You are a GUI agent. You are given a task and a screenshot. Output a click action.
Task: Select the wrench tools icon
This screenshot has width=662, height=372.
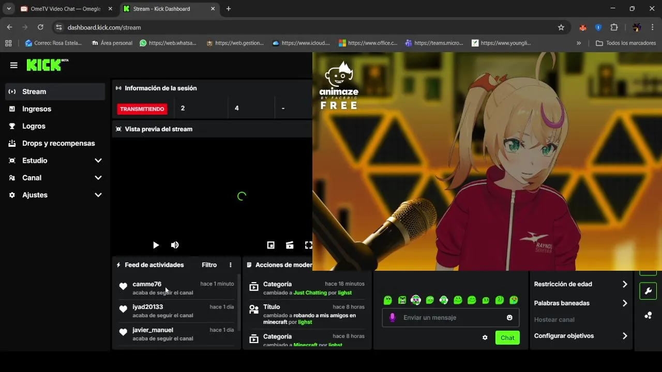click(648, 291)
